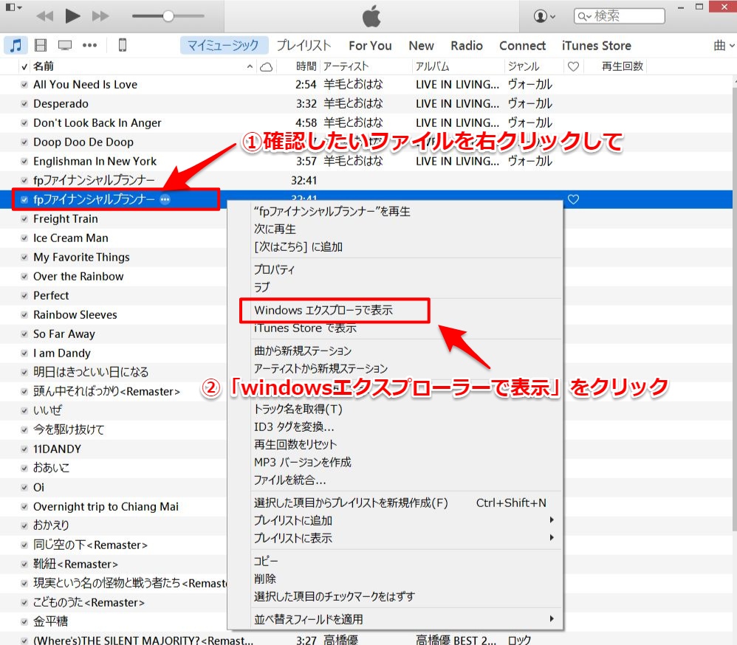Sort by the 再生回数 column header

[x=623, y=66]
